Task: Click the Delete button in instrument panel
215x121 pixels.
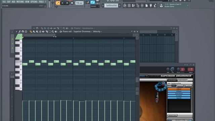Action: point(180,86)
